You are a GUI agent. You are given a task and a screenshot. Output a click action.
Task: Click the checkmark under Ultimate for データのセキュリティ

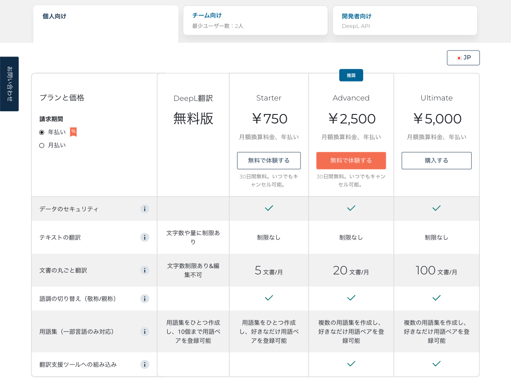(x=436, y=208)
